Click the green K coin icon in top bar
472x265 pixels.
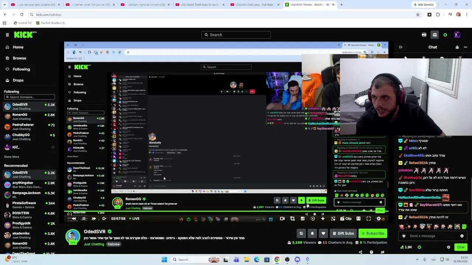[x=445, y=35]
